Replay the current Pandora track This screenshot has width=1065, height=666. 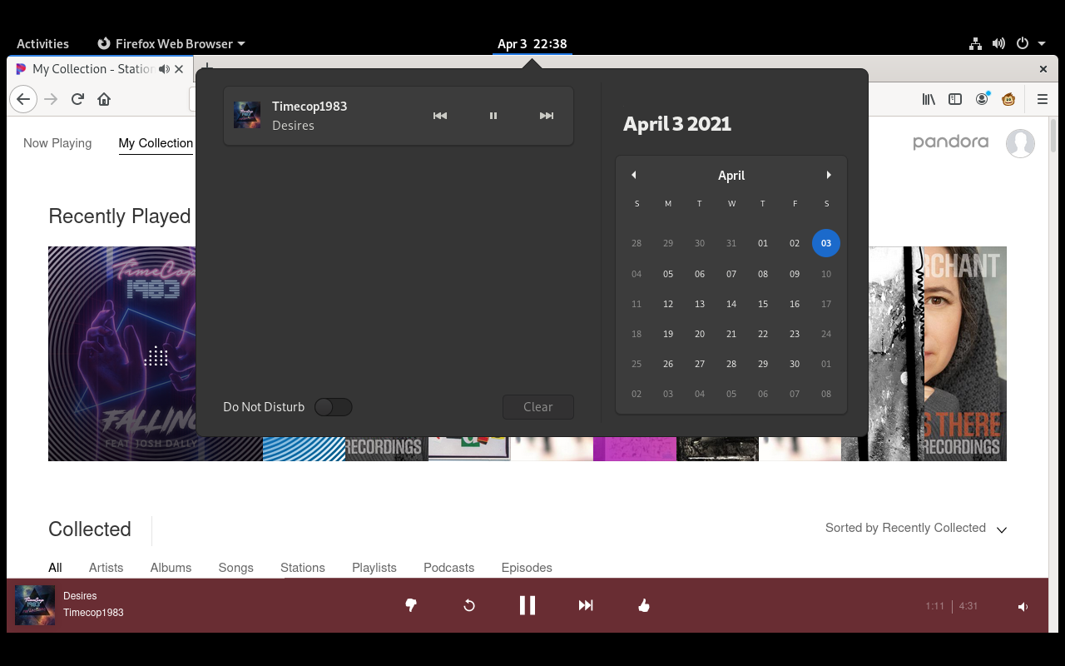click(469, 605)
